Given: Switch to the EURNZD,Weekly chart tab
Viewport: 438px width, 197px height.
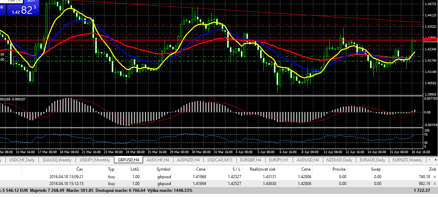Looking at the screenshot, I should 407,160.
